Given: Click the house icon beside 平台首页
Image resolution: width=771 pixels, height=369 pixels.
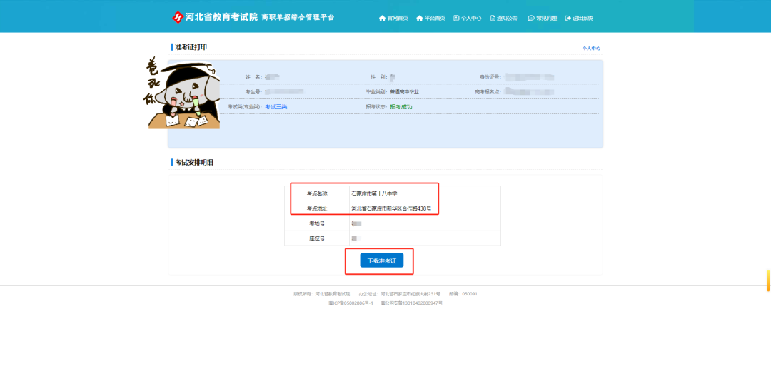Looking at the screenshot, I should pyautogui.click(x=420, y=18).
